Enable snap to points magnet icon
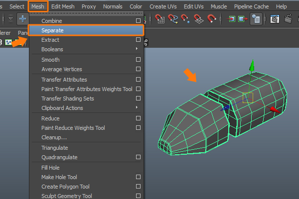Viewport: 299px width, 199px height. [x=186, y=19]
